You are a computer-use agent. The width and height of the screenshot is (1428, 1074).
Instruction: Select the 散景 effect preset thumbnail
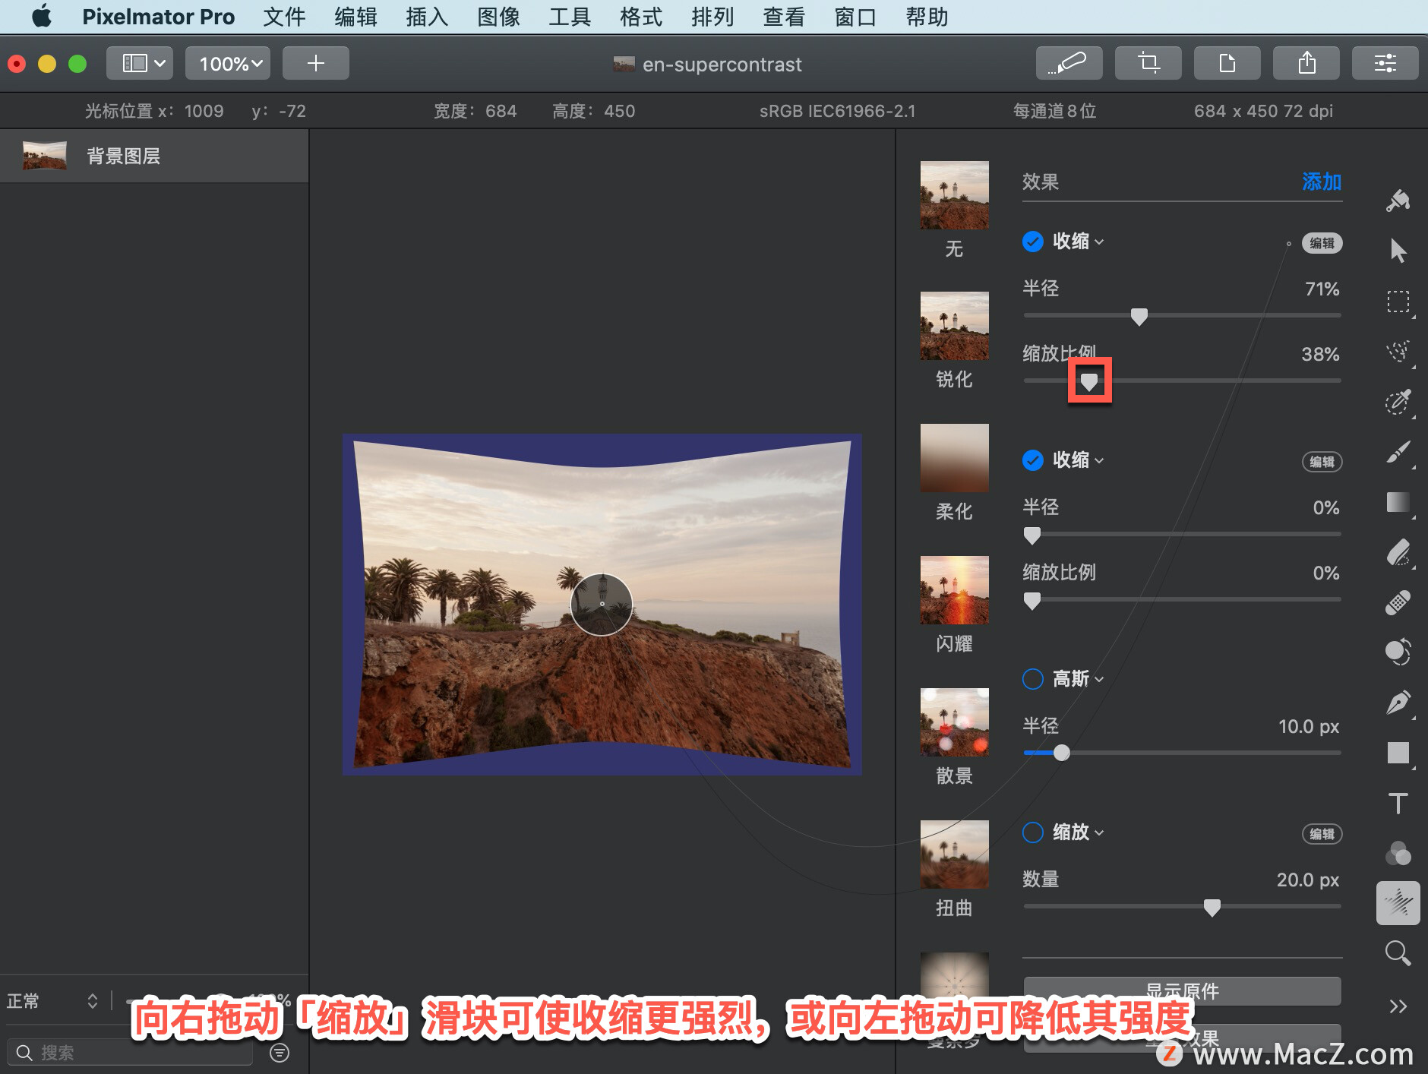954,722
